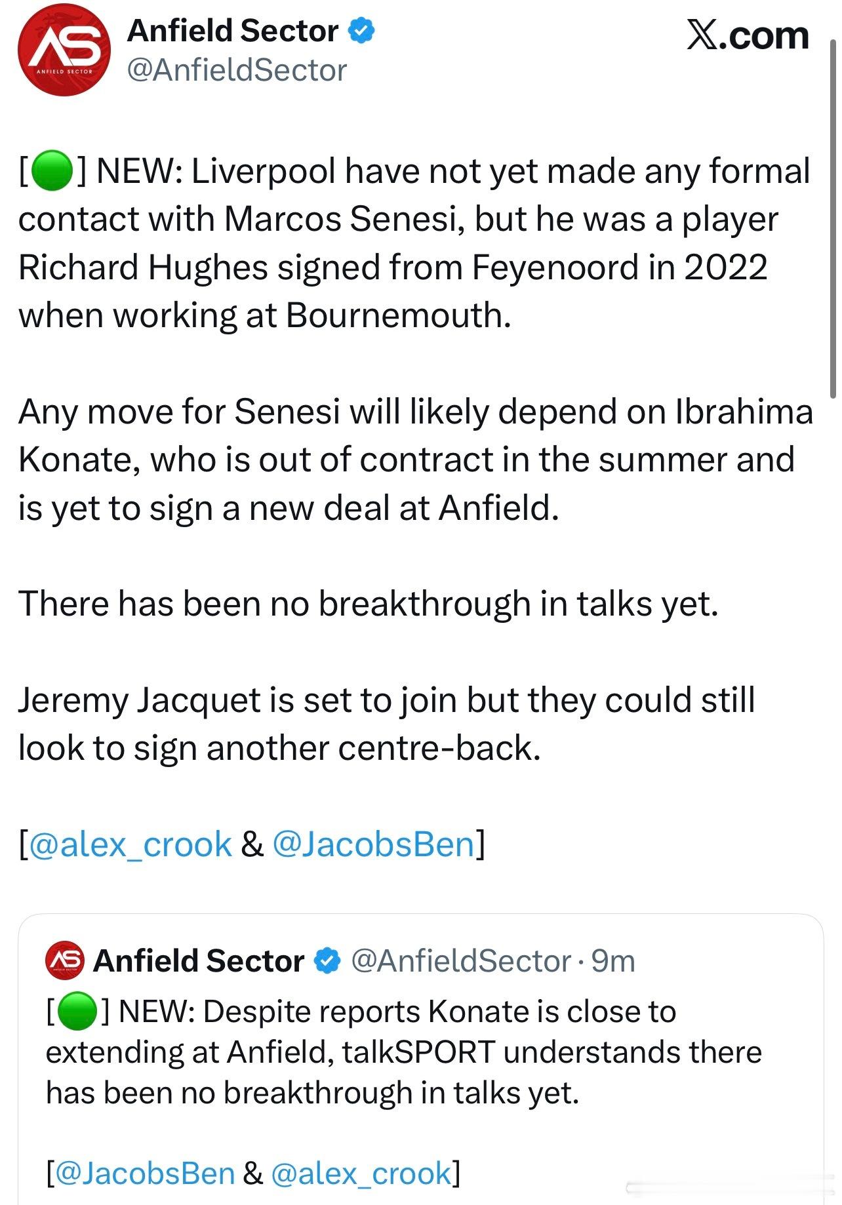Image resolution: width=842 pixels, height=1205 pixels.
Task: Click the small Anfield Sector avatar in the quoted post
Action: (64, 961)
